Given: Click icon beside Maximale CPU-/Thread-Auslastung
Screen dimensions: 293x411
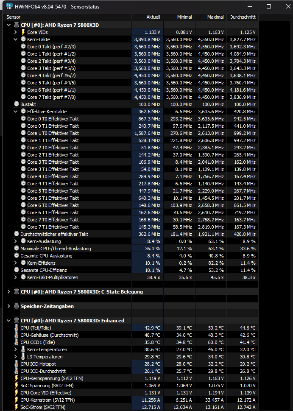Looking at the screenshot, I should [x=17, y=248].
